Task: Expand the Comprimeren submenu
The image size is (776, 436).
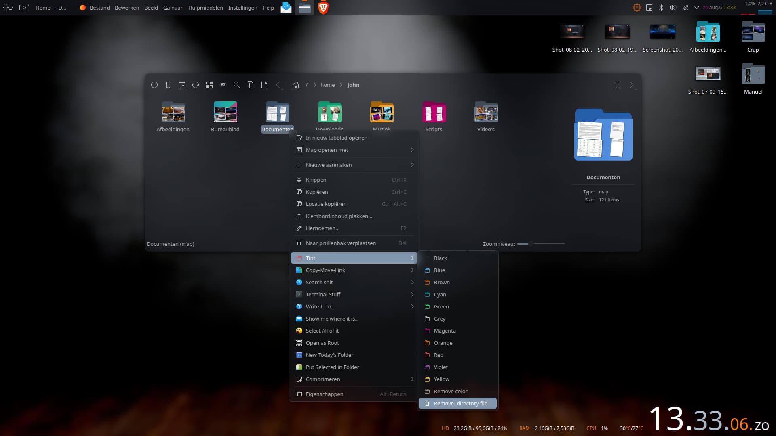Action: point(354,379)
